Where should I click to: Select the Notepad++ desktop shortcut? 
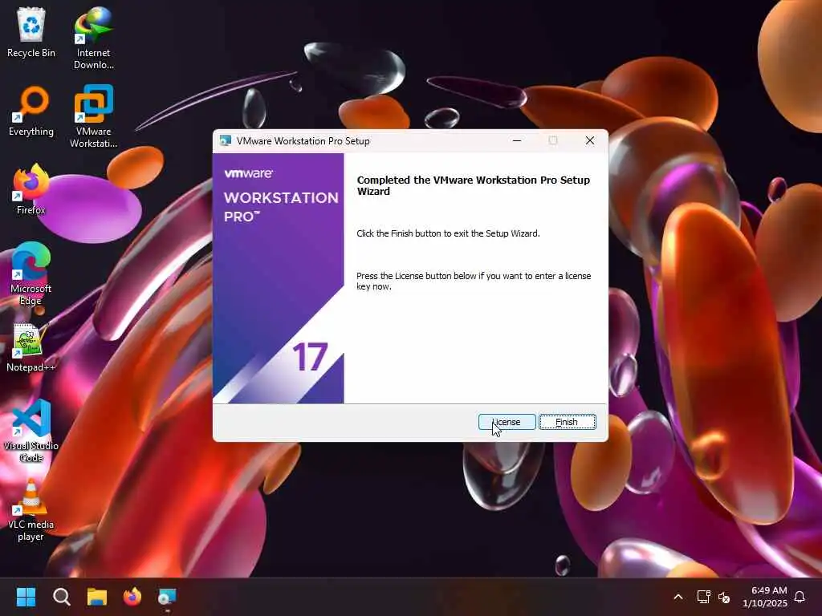[x=31, y=348]
